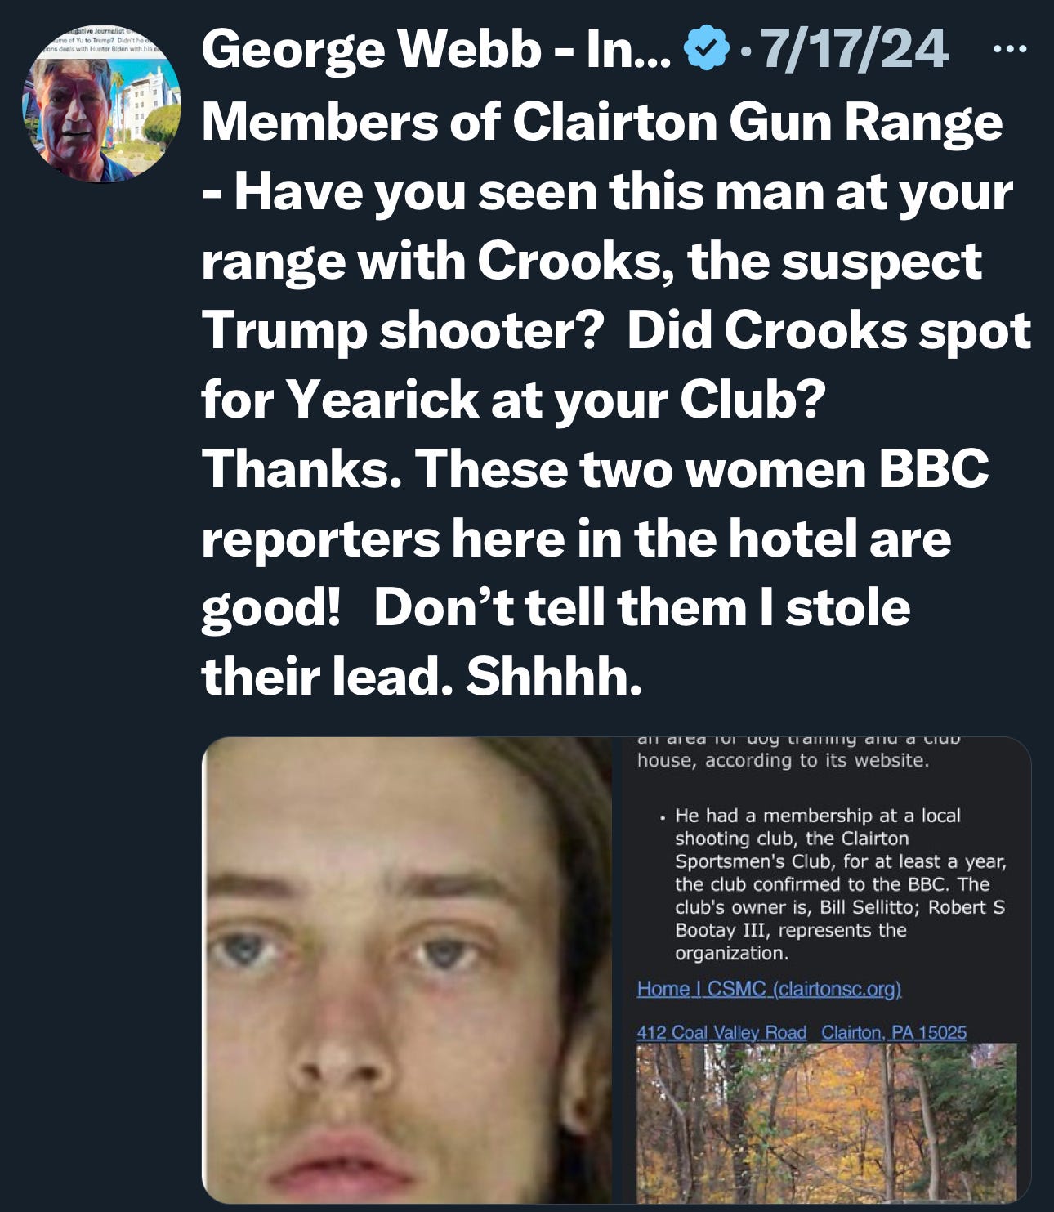The image size is (1054, 1212).
Task: Click the 'Trump shooter? Did Crooks spot' line
Action: coord(617,330)
